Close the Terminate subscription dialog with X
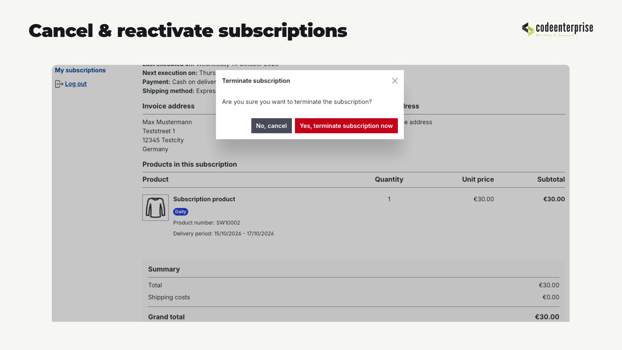622x350 pixels. (395, 81)
